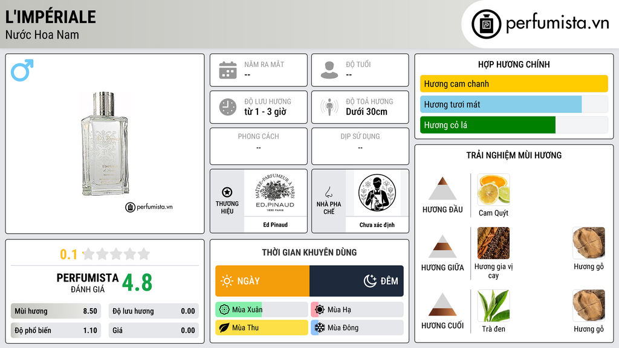
Task: Click the Dịp sử dụng info box
Action: coord(360,146)
